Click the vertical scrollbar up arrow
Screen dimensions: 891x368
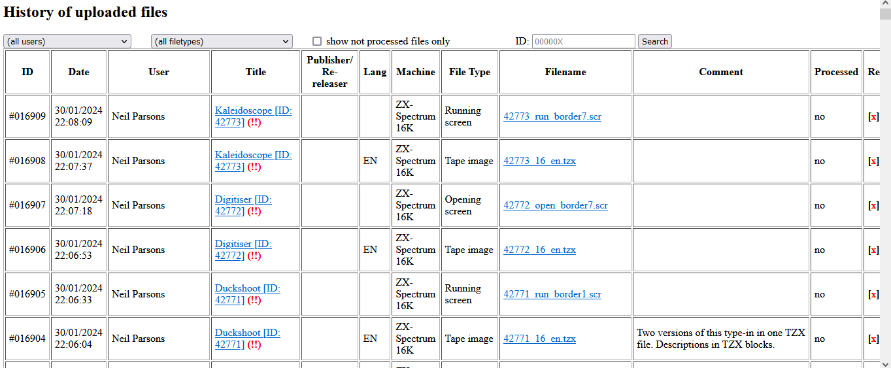(x=885, y=5)
